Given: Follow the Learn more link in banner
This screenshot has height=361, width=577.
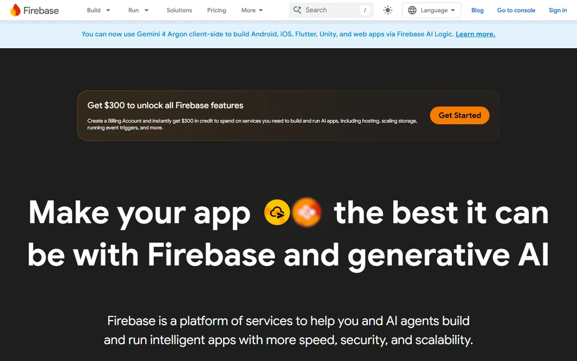Looking at the screenshot, I should coord(475,34).
